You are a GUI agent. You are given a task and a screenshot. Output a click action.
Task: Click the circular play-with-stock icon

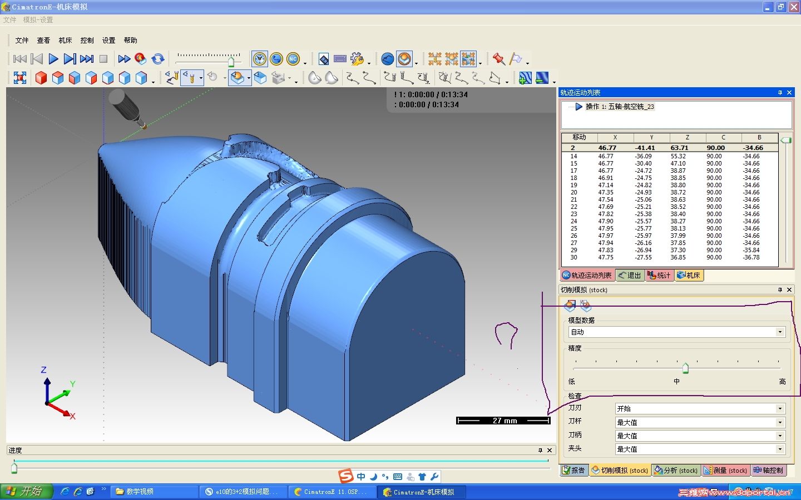point(140,59)
